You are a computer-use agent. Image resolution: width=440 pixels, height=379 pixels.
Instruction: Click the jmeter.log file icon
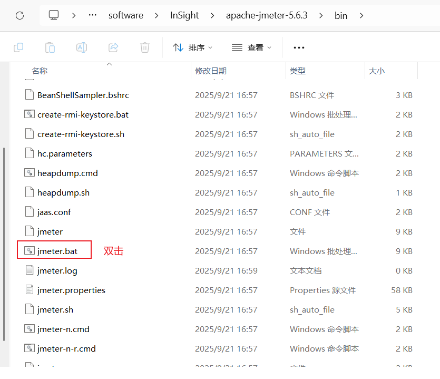30,270
